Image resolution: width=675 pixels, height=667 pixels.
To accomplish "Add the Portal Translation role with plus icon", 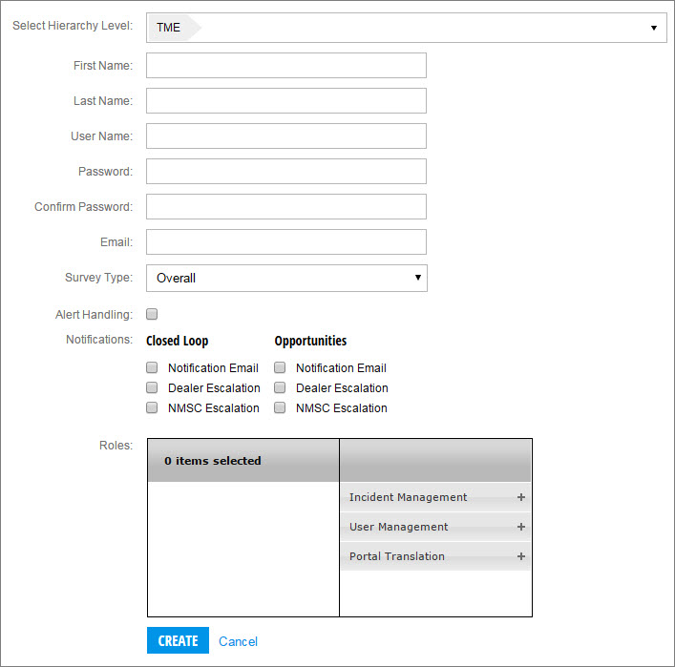I will (x=521, y=556).
